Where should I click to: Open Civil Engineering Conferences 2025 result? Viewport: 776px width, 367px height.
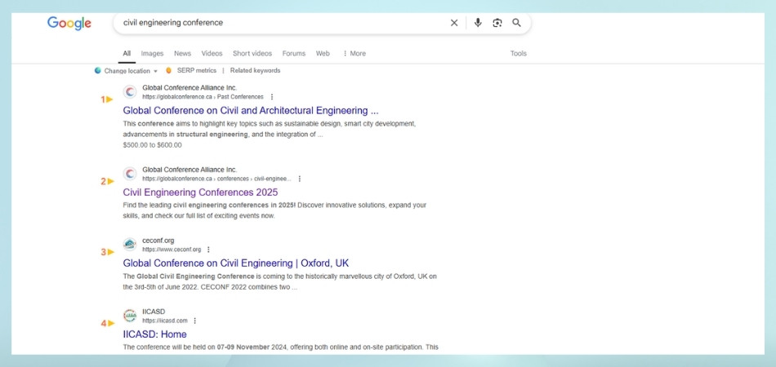tap(200, 192)
